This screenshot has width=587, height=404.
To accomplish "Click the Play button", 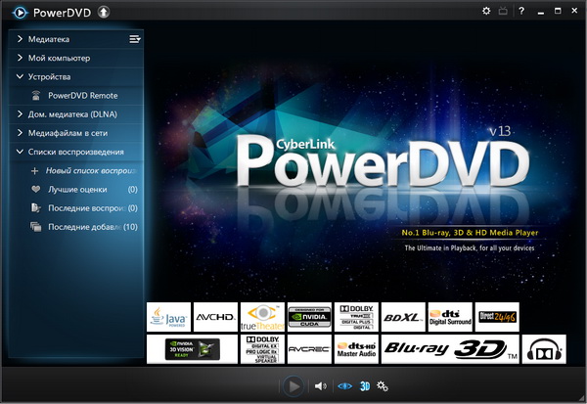I will click(x=293, y=385).
